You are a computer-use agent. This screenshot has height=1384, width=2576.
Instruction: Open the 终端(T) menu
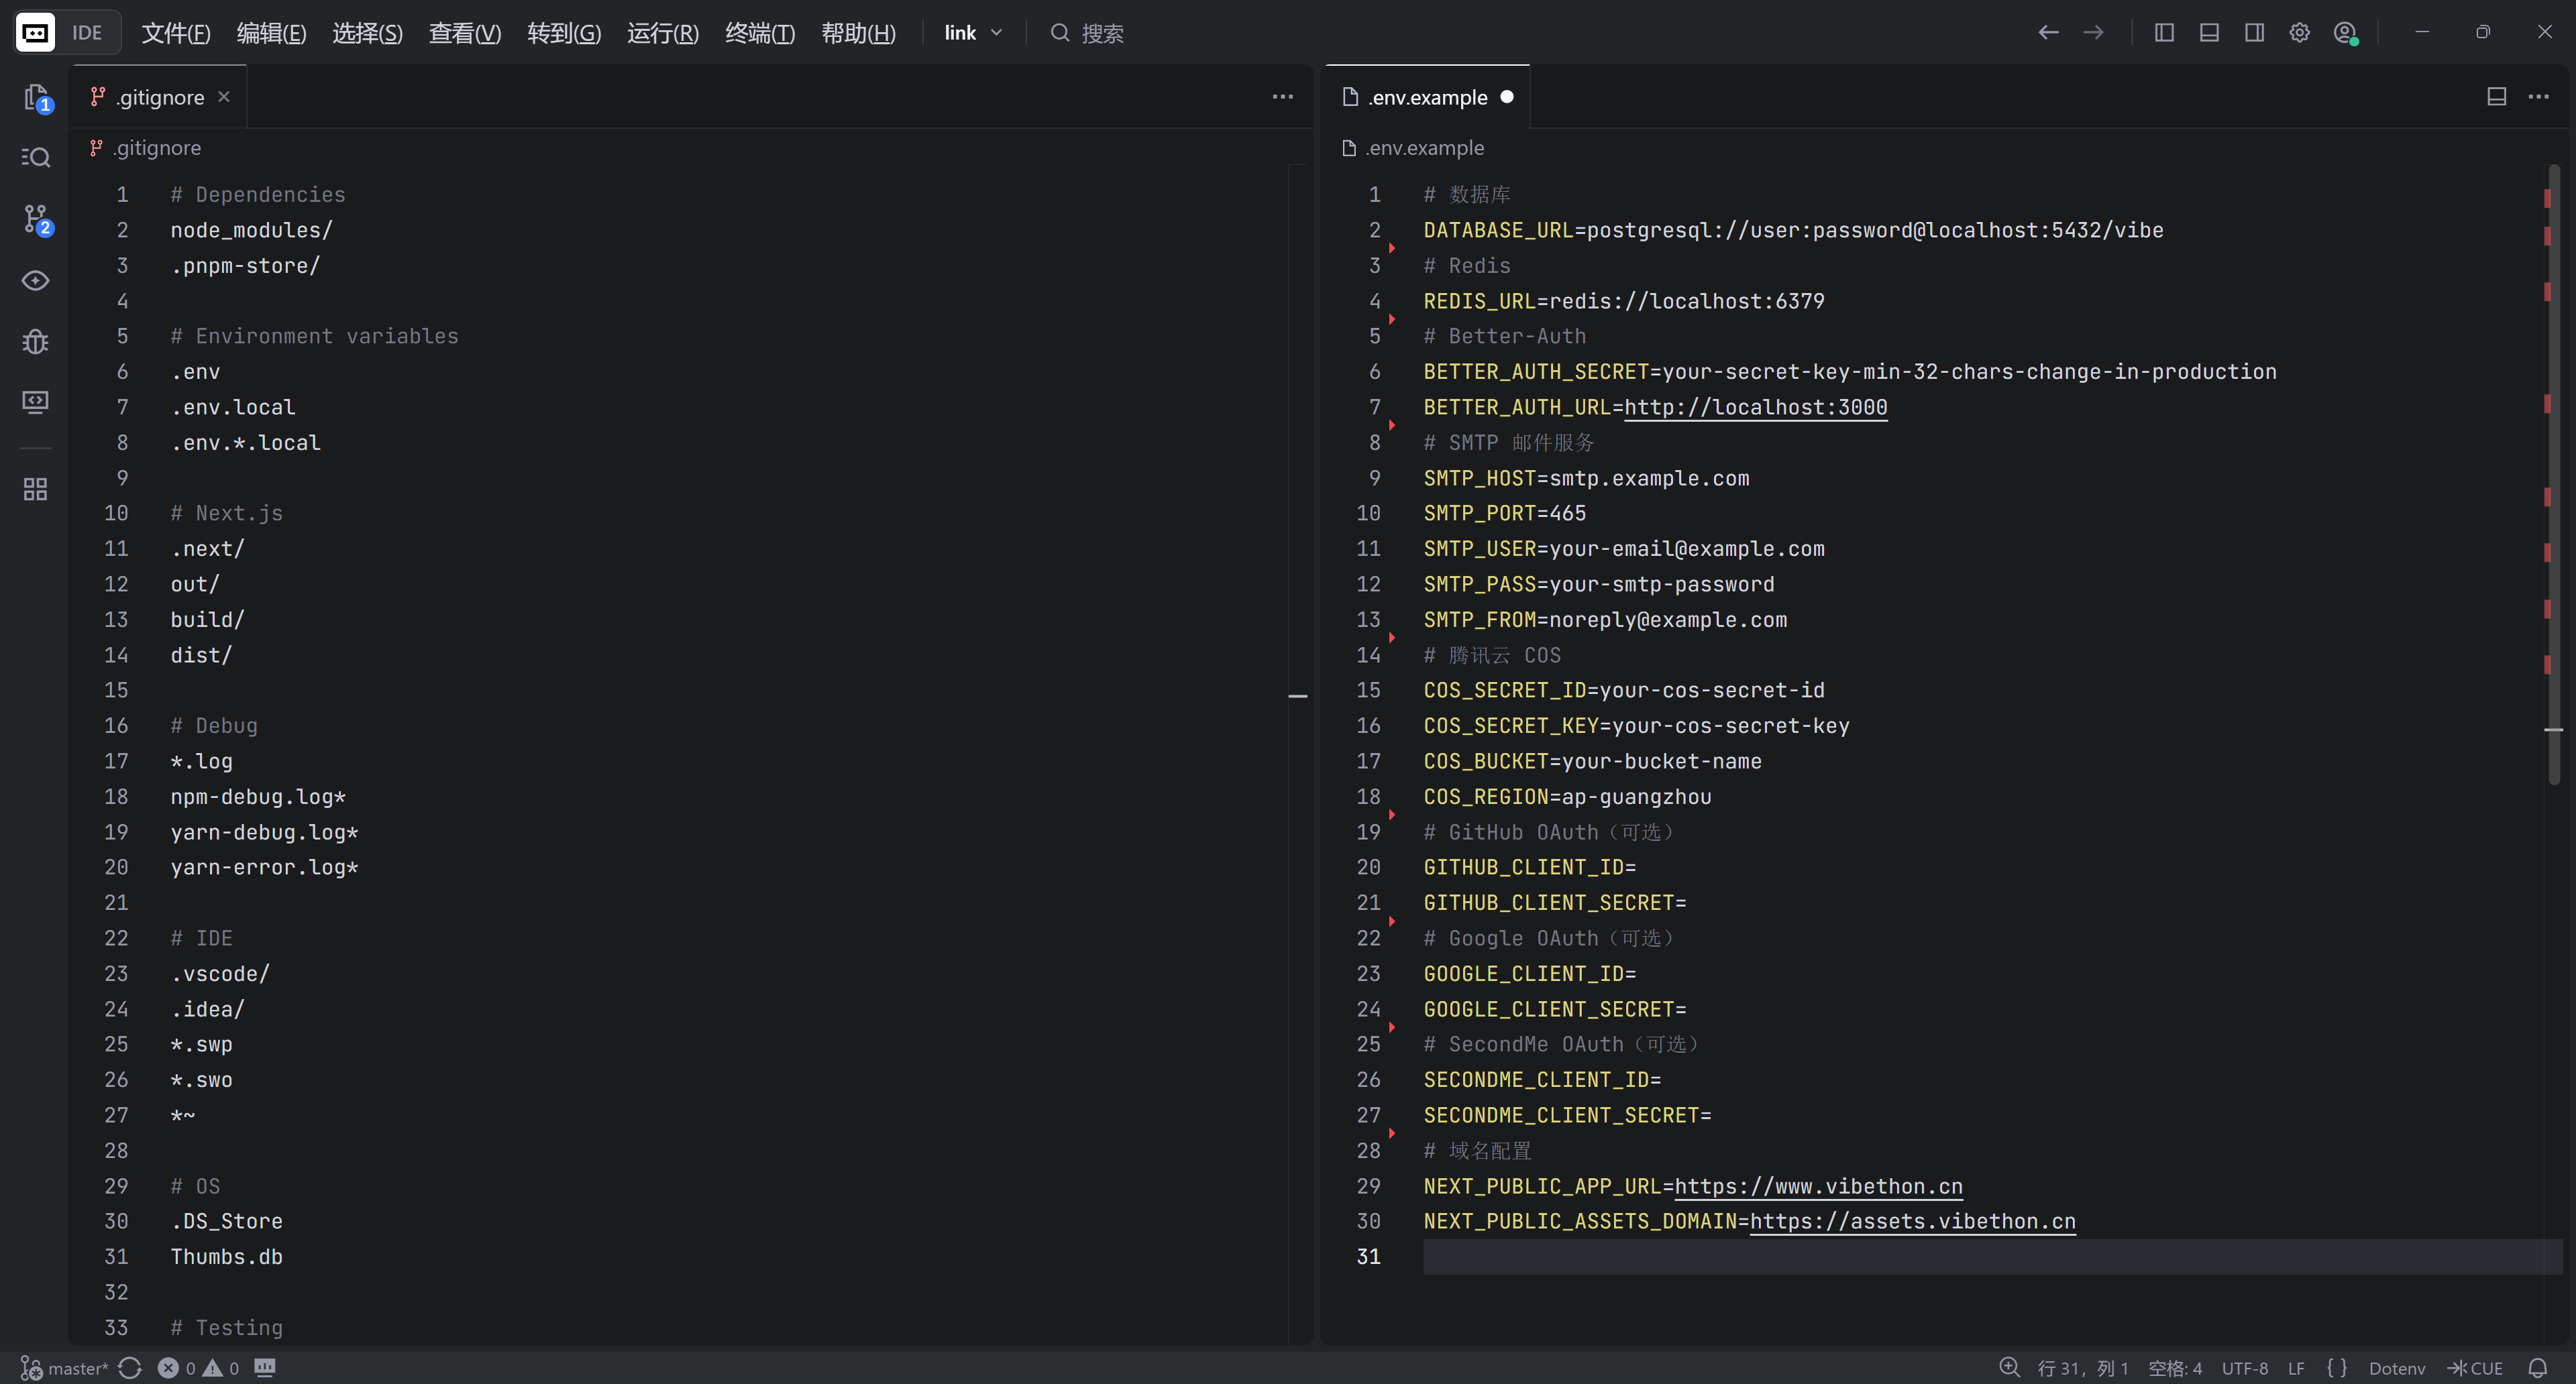[x=759, y=33]
